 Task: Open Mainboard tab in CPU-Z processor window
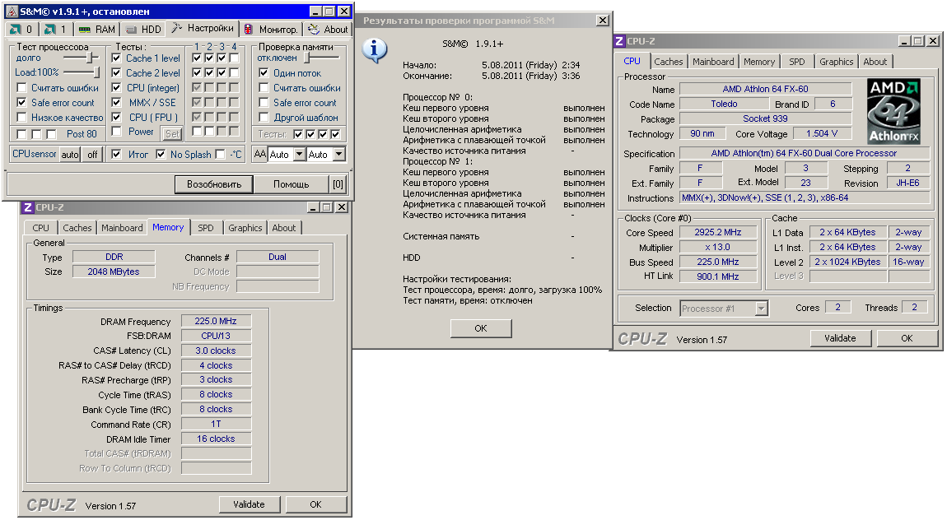pos(713,62)
